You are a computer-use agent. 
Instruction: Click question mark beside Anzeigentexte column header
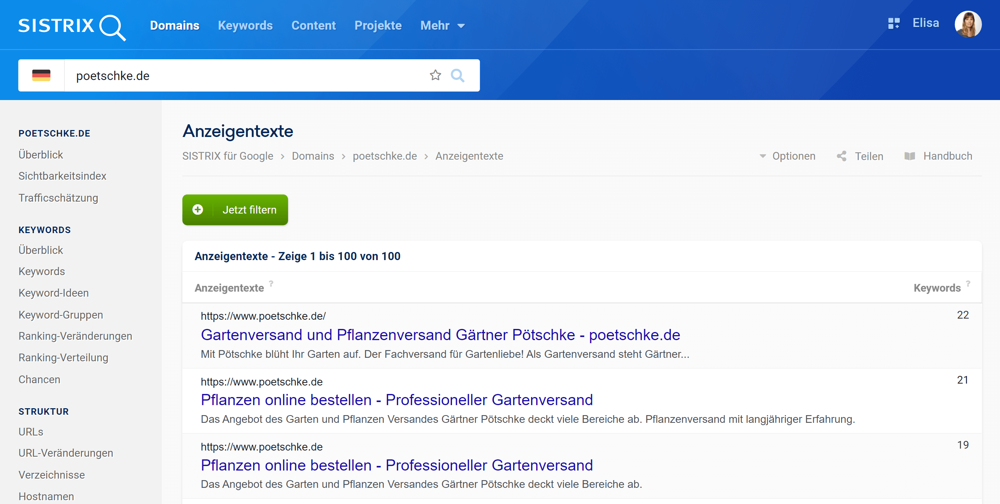[271, 284]
